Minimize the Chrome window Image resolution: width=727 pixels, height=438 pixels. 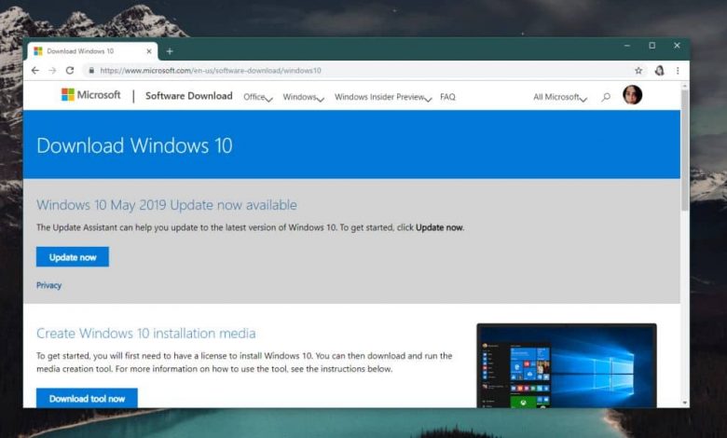pos(627,46)
